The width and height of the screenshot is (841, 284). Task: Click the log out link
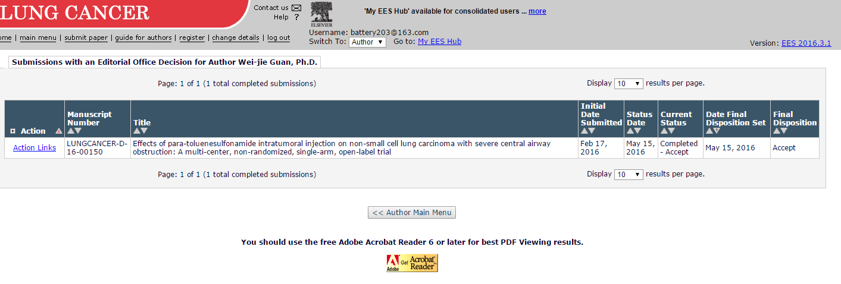click(x=279, y=38)
